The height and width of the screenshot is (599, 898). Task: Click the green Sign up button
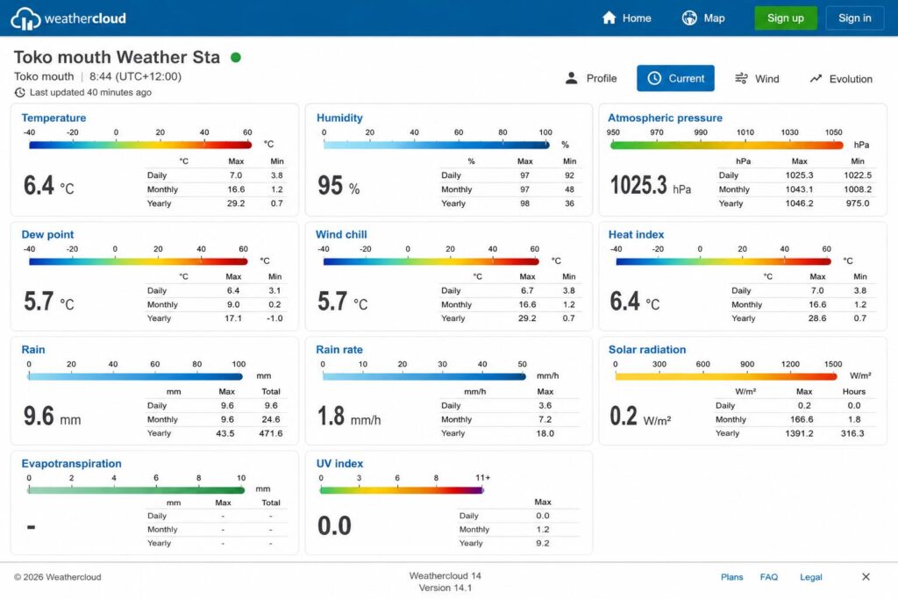tap(785, 18)
